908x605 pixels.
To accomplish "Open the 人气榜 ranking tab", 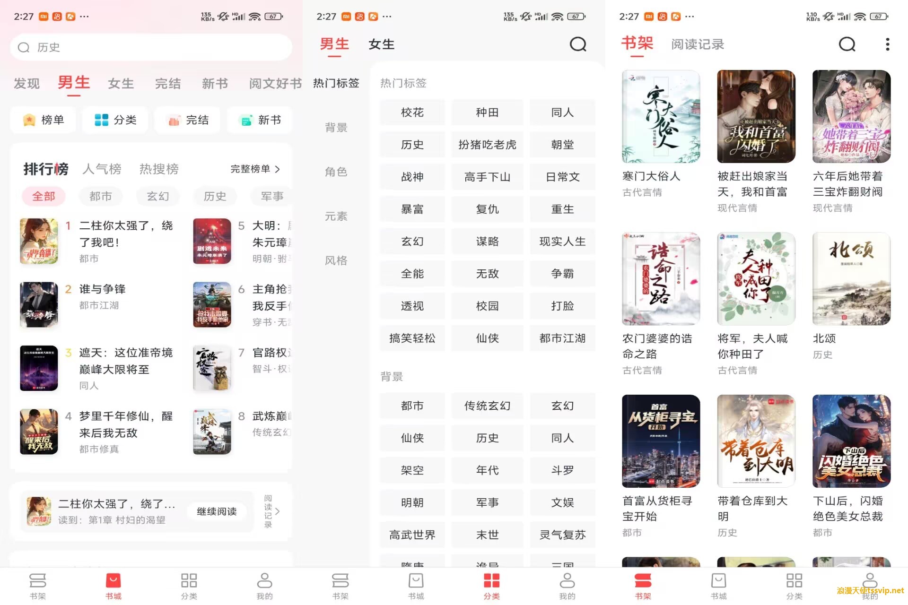I will pos(102,169).
